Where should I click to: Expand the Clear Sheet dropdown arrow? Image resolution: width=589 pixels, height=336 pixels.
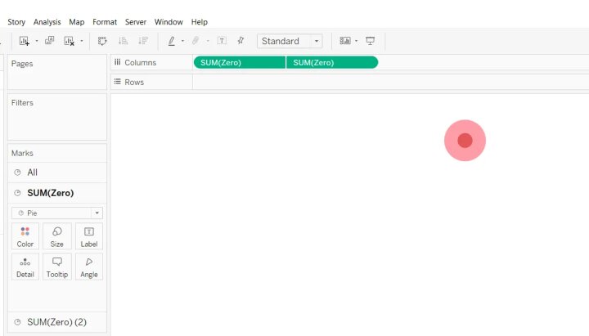82,41
